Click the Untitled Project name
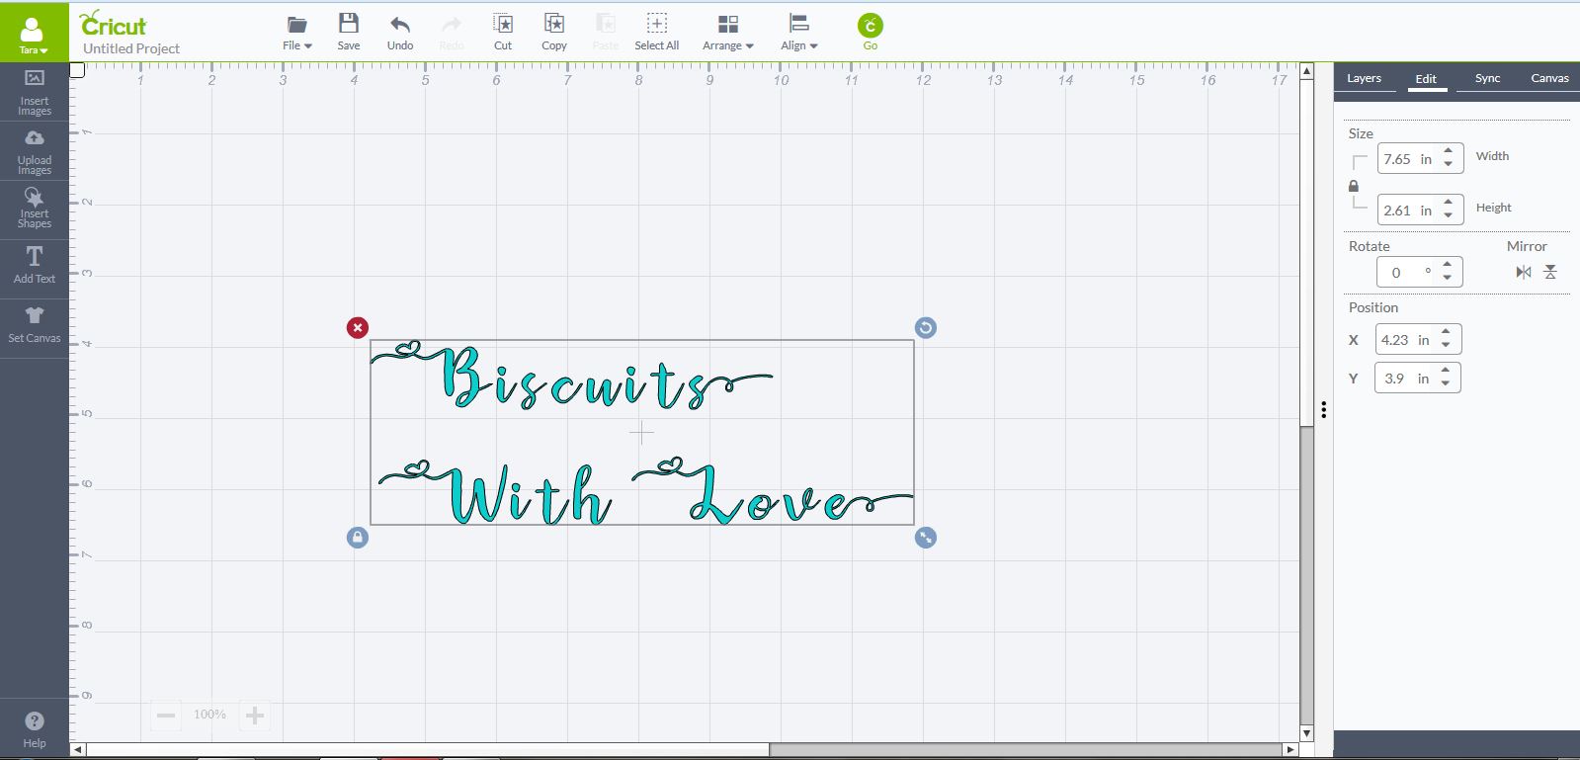Screen dimensions: 1580x760 tap(131, 48)
